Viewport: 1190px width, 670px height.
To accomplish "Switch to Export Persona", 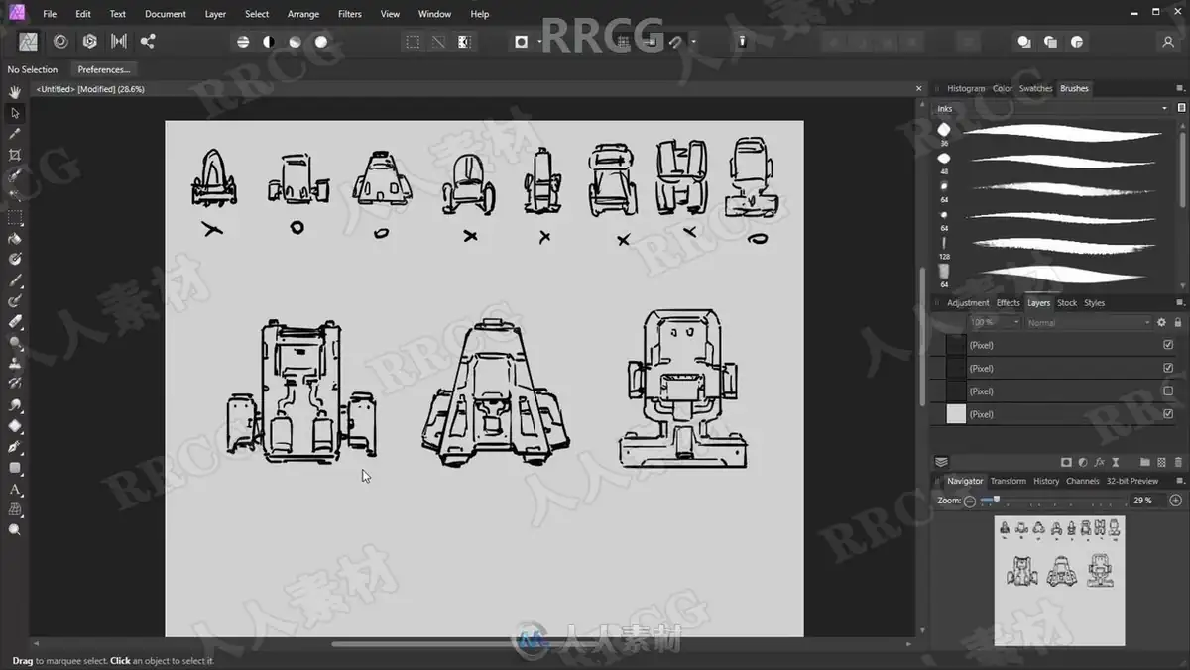I will coord(148,41).
